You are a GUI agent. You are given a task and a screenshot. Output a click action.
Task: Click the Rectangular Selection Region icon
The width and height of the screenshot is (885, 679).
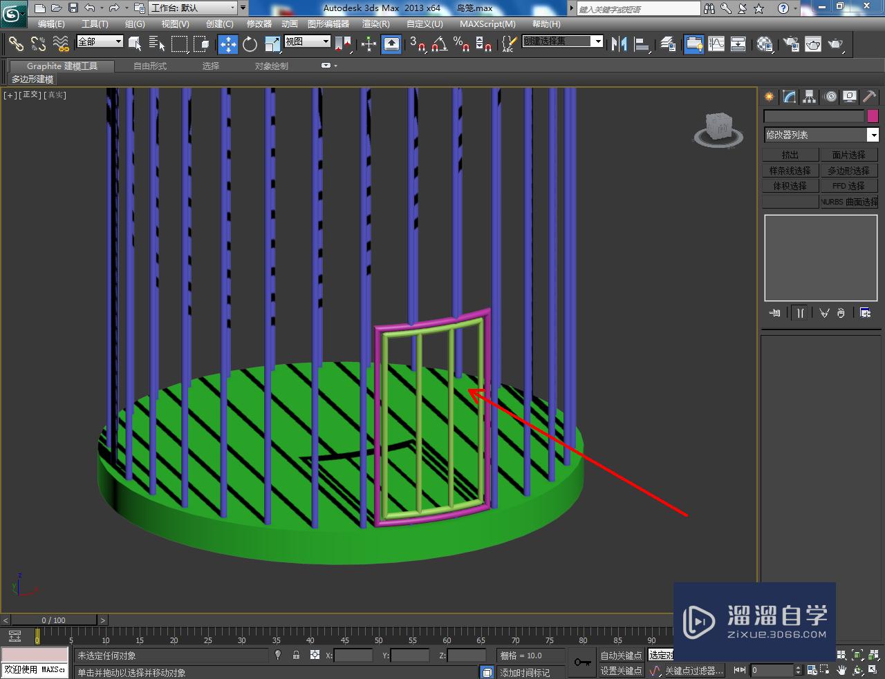click(179, 44)
